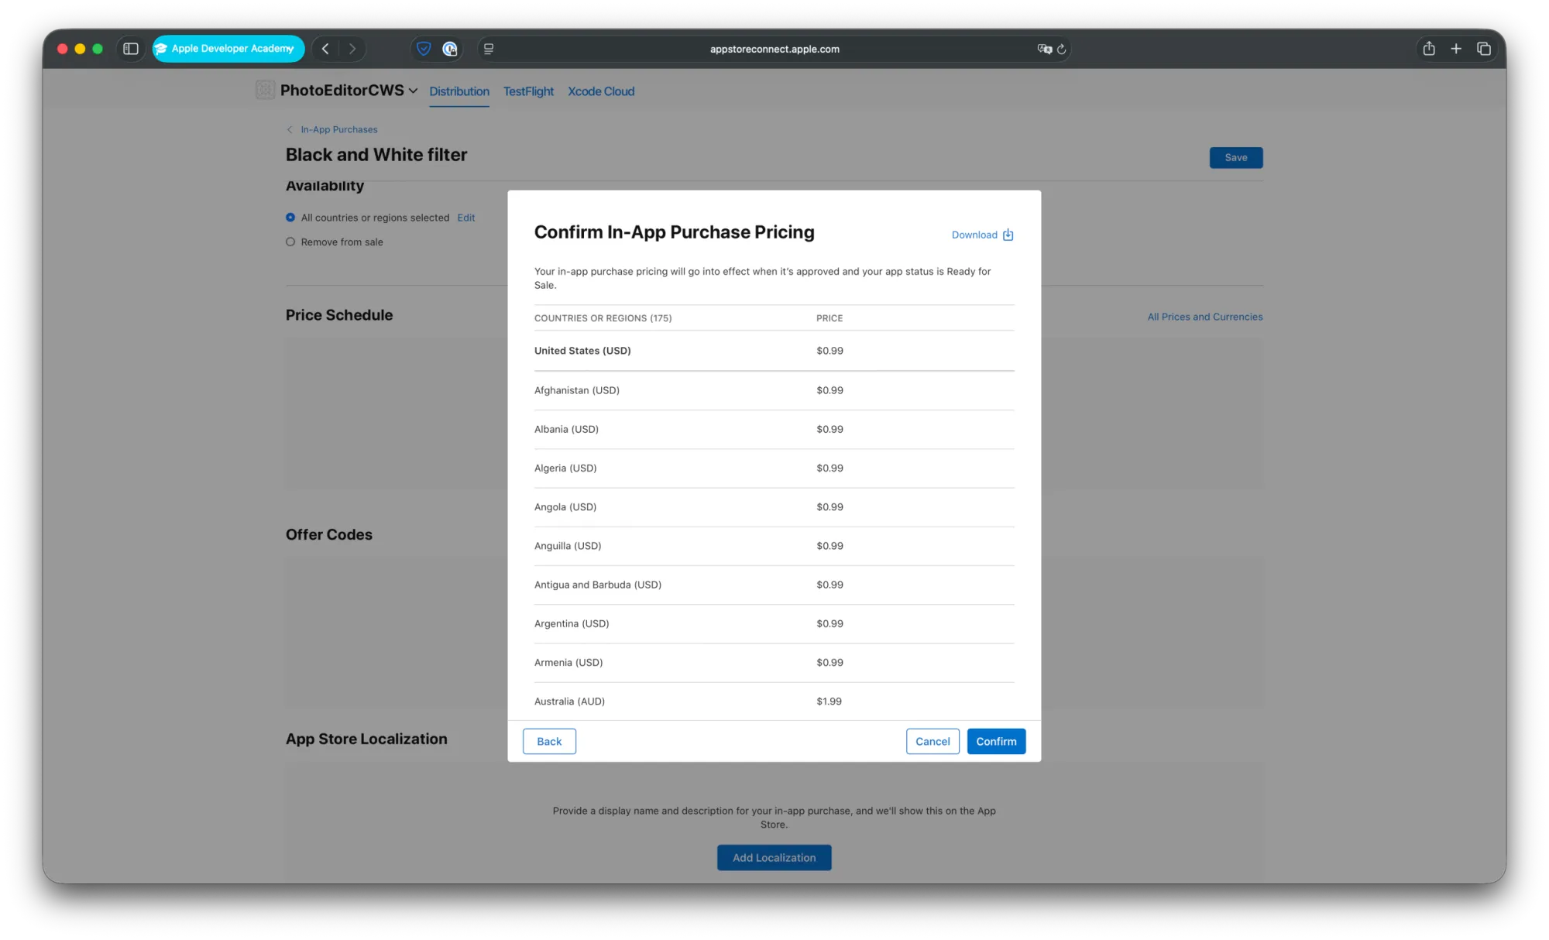The height and width of the screenshot is (940, 1549).
Task: Toggle the Safari sidebar icon
Action: click(x=131, y=49)
